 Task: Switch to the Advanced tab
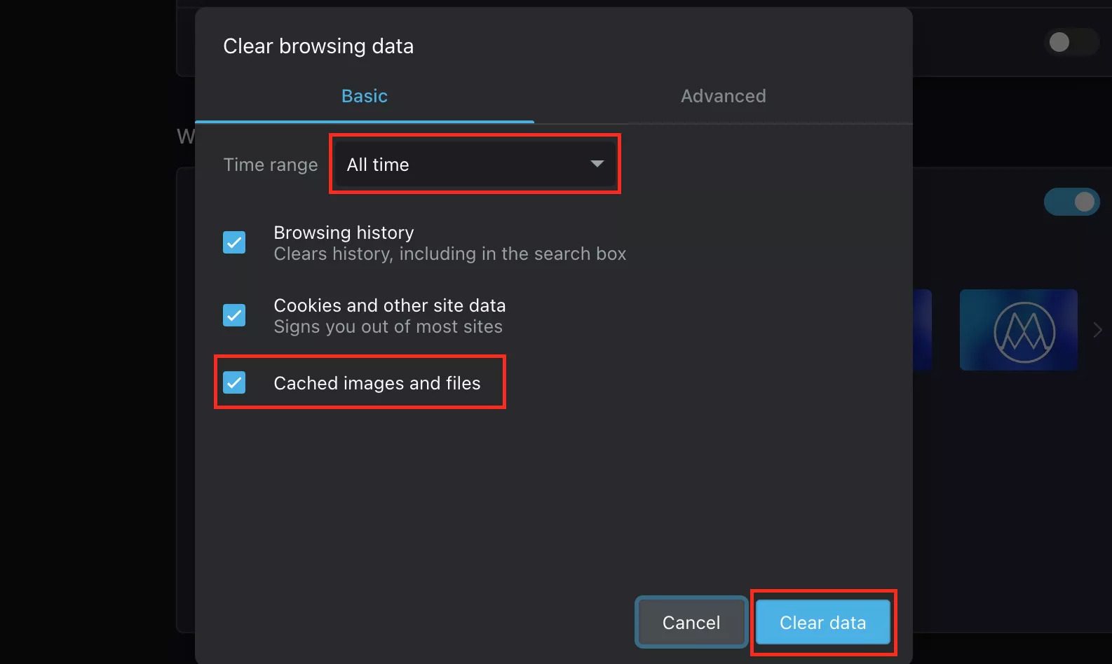723,96
